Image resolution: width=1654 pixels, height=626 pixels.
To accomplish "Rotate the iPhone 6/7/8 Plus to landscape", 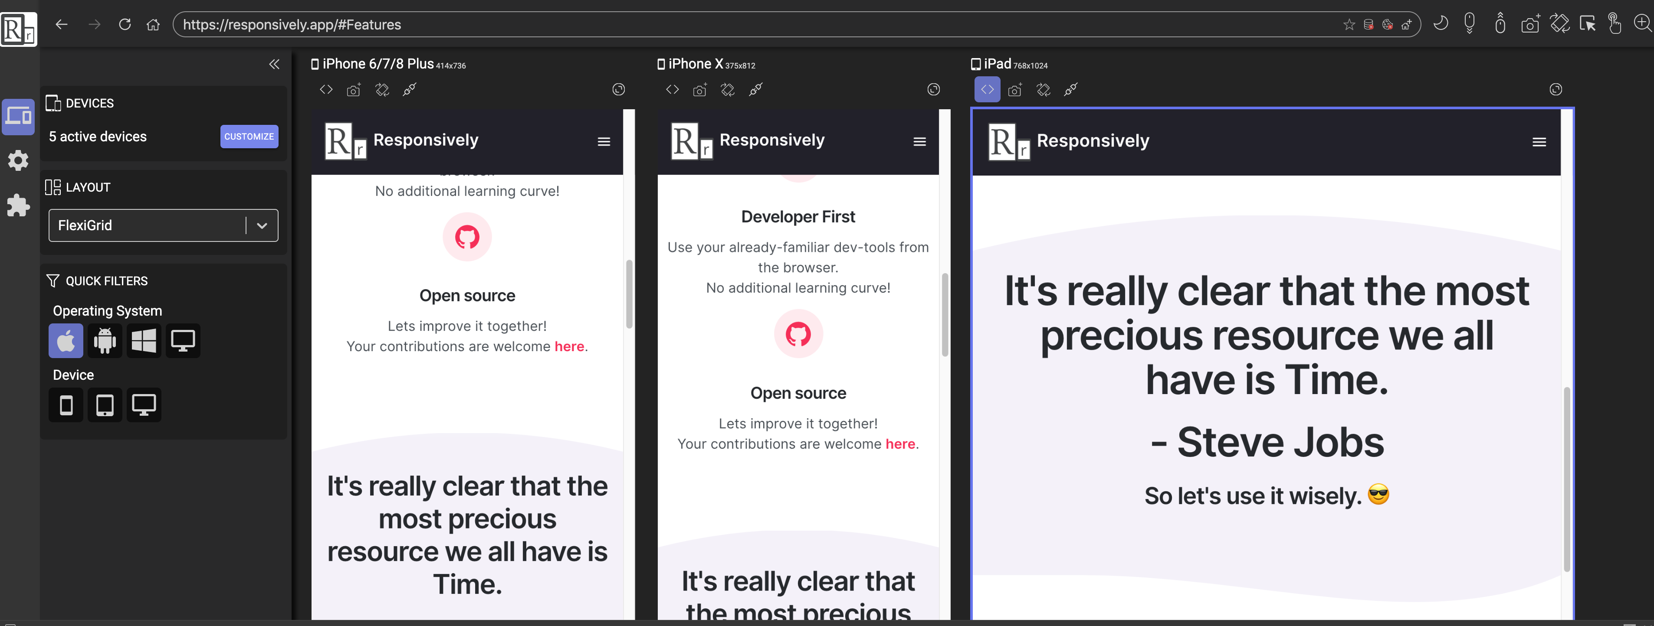I will pos(381,89).
